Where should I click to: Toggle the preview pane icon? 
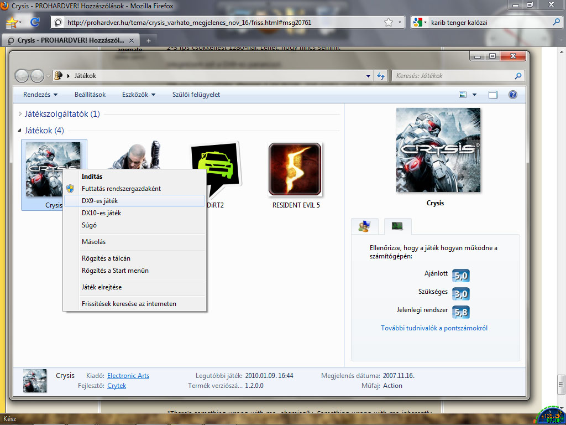(x=492, y=95)
